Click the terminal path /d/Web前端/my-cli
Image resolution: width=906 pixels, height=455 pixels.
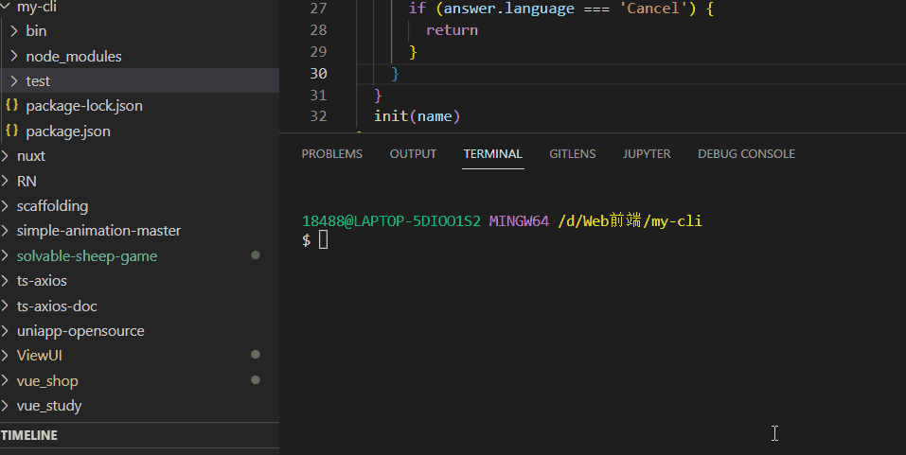click(630, 220)
